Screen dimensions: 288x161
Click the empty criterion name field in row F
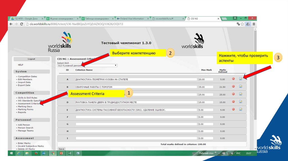[136, 117]
